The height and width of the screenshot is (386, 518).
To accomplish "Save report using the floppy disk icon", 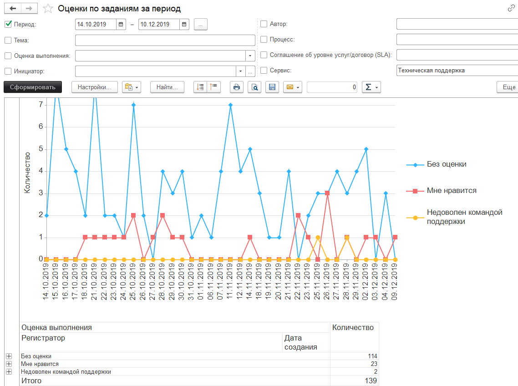I will click(272, 87).
